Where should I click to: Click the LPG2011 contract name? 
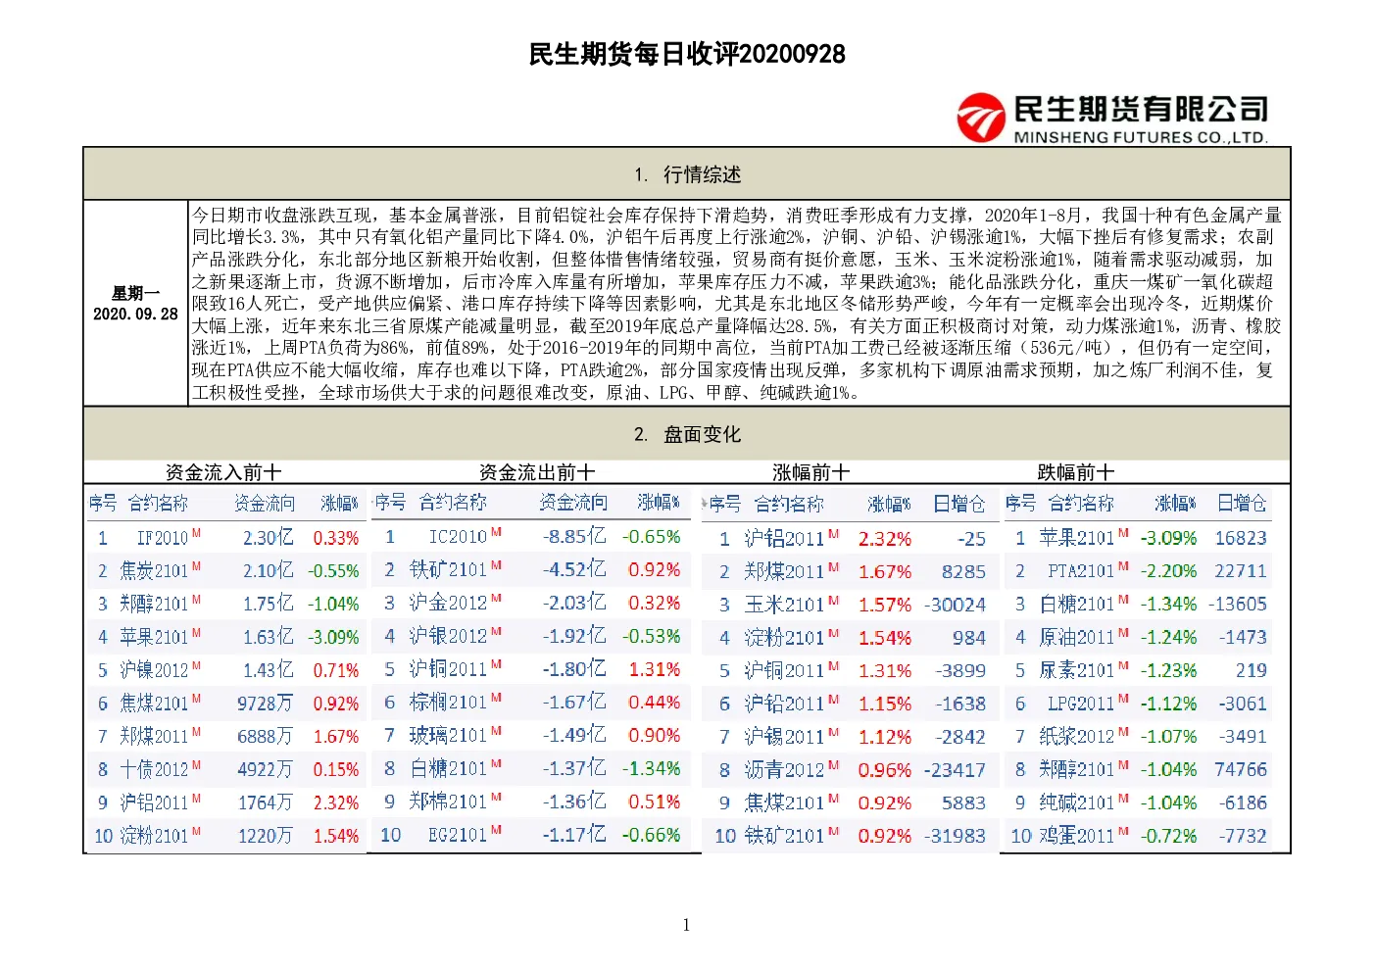(1081, 704)
